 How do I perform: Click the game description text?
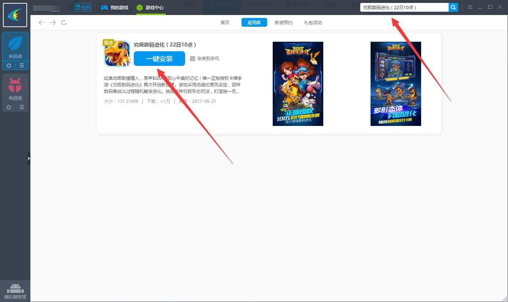coord(173,85)
